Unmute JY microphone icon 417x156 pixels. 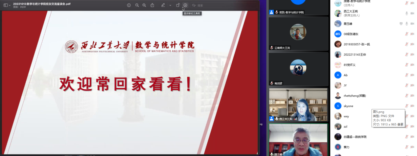coord(407,85)
